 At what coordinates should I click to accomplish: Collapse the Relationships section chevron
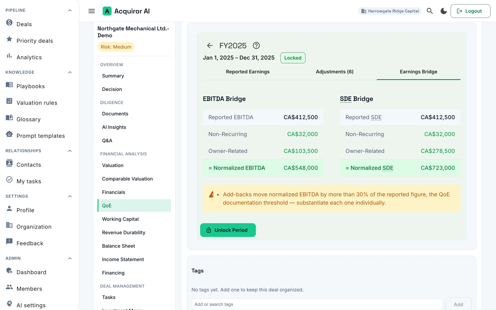click(x=70, y=151)
